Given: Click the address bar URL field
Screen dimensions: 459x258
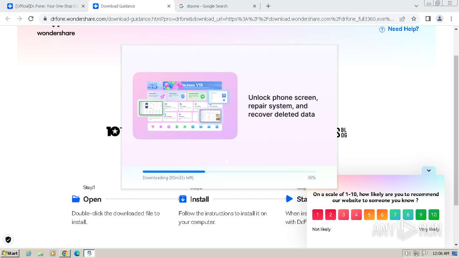Looking at the screenshot, I should click(x=222, y=19).
